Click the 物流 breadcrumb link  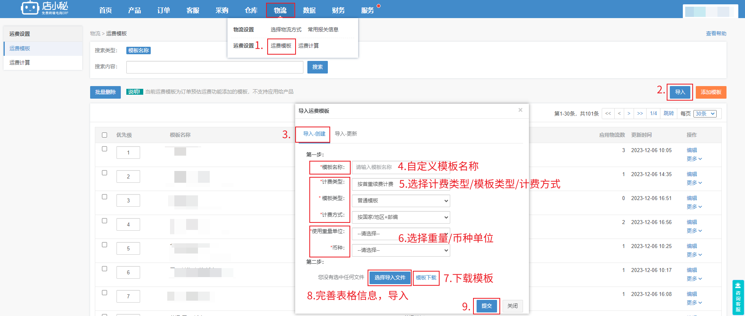(95, 34)
